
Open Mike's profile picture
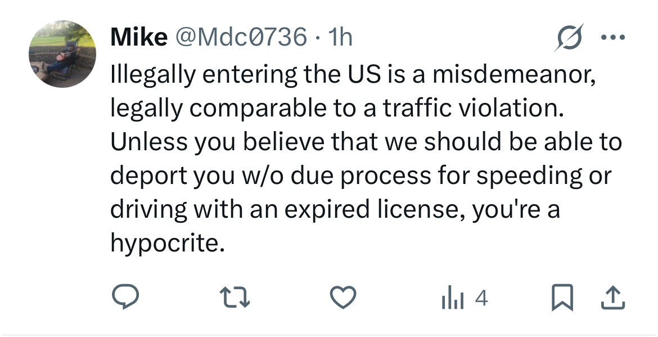tap(62, 54)
